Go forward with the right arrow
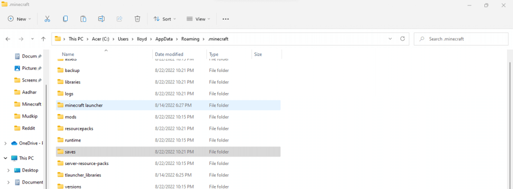Viewport: 513px width, 189px height. click(x=21, y=39)
